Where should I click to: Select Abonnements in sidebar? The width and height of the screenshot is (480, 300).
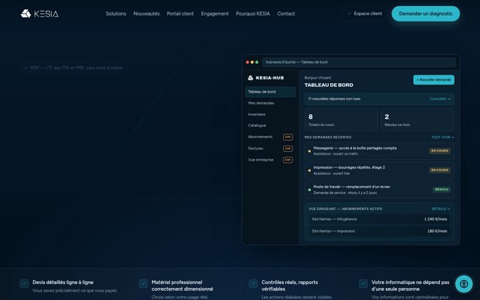260,137
